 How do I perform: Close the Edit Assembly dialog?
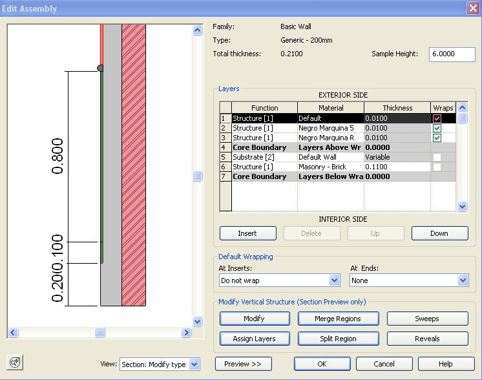(472, 8)
